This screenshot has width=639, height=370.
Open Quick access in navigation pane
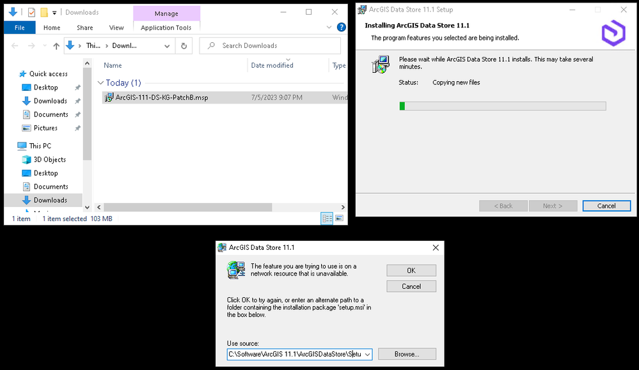click(49, 73)
